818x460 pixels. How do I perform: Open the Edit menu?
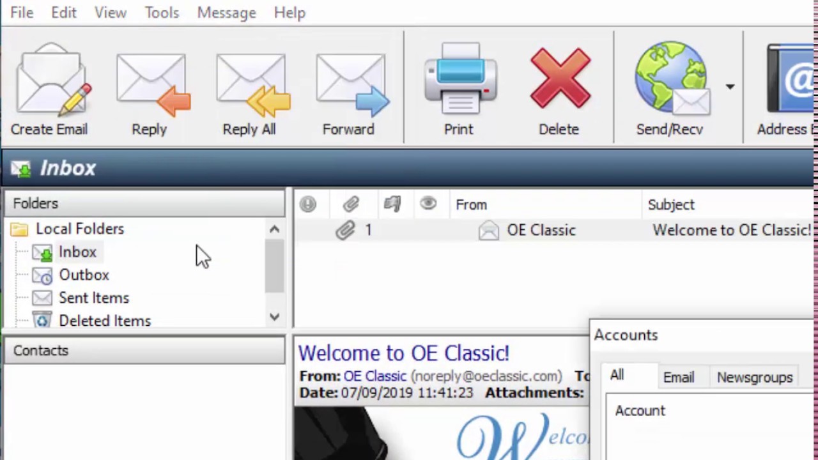[64, 13]
